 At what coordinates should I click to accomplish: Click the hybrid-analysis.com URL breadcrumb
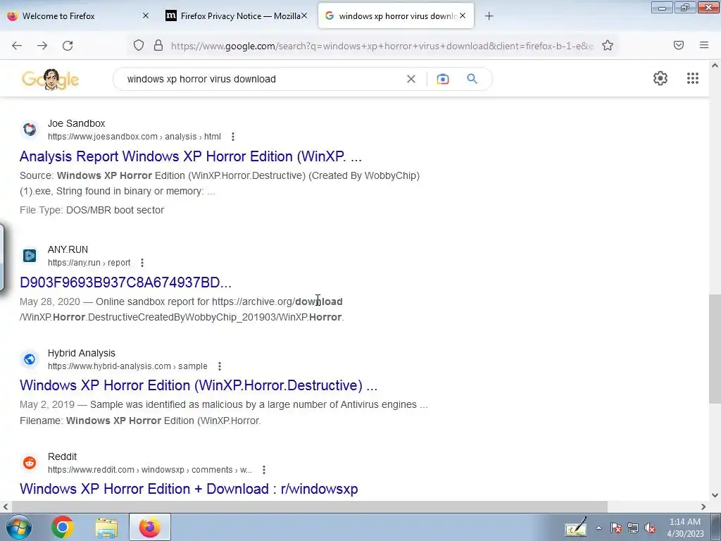coord(127,366)
